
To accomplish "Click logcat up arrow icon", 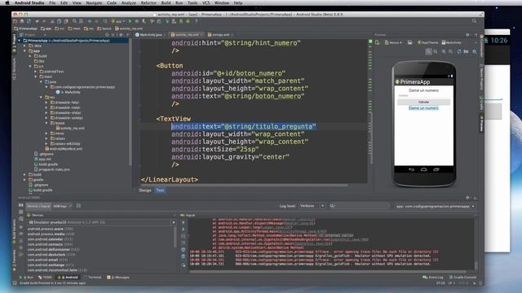I will coord(183,223).
